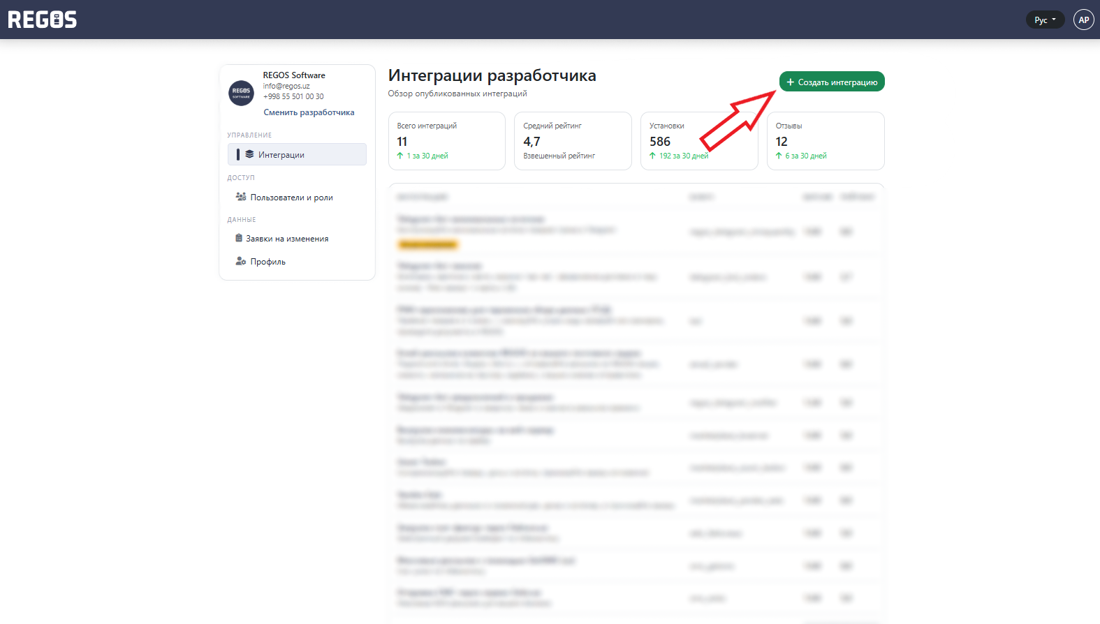The image size is (1100, 624).
Task: Click the Сменить разработчика link
Action: pos(309,112)
